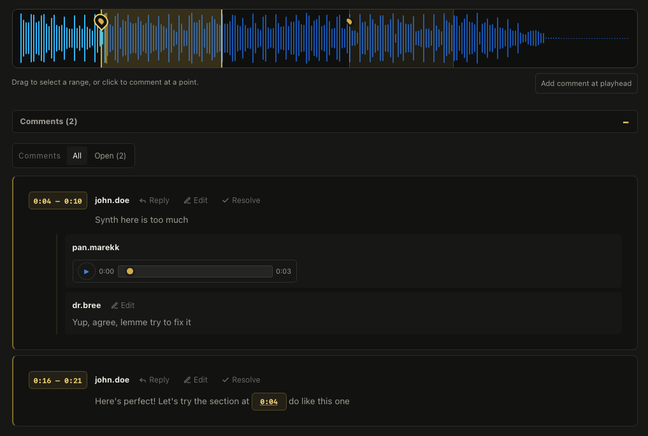
Task: Click the pencil icon next to dr.bree
Action: tap(115, 306)
